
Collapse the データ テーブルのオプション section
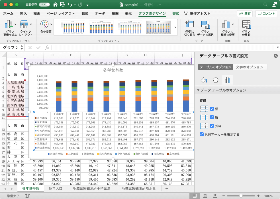coord(198,90)
